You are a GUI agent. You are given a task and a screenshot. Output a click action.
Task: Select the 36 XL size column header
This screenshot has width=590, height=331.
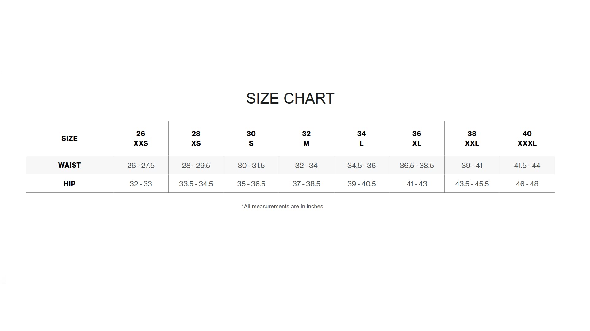coord(417,139)
